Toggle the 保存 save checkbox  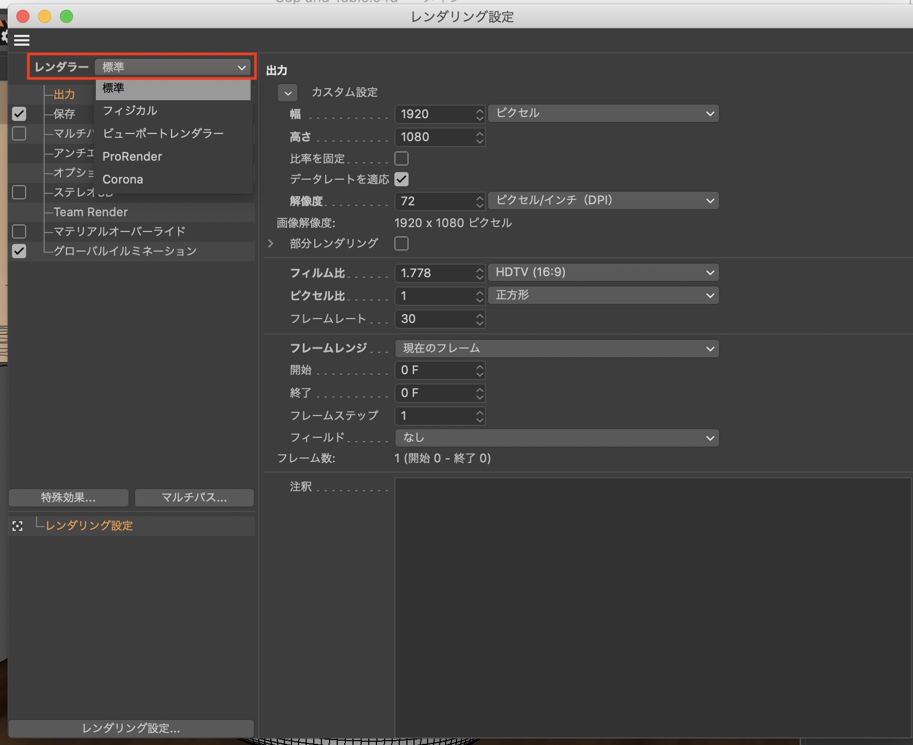19,114
